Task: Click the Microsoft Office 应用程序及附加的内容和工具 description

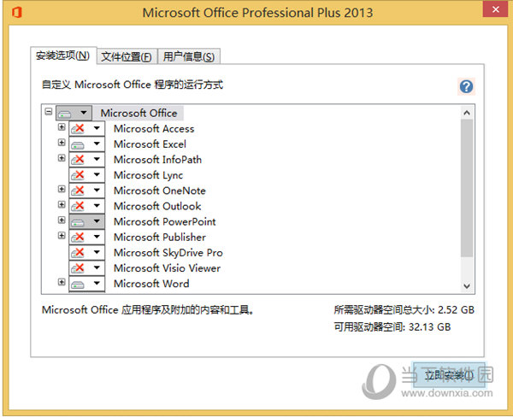Action: (148, 309)
